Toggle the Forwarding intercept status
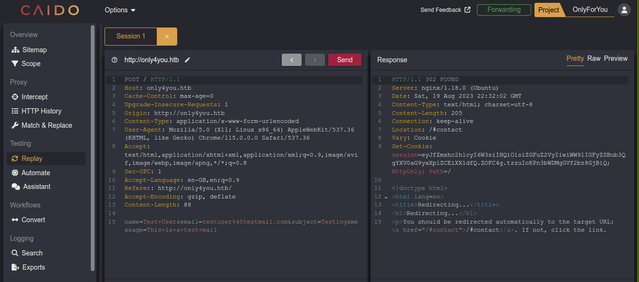 pyautogui.click(x=504, y=9)
